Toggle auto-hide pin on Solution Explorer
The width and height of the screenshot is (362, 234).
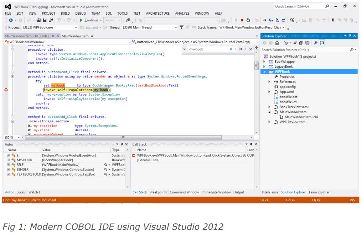click(x=350, y=36)
